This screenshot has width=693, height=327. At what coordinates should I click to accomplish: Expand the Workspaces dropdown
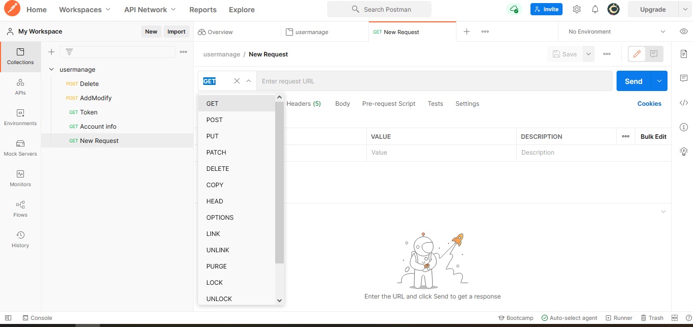(x=85, y=10)
